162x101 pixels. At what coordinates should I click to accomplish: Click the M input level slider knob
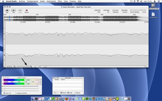[24, 86]
